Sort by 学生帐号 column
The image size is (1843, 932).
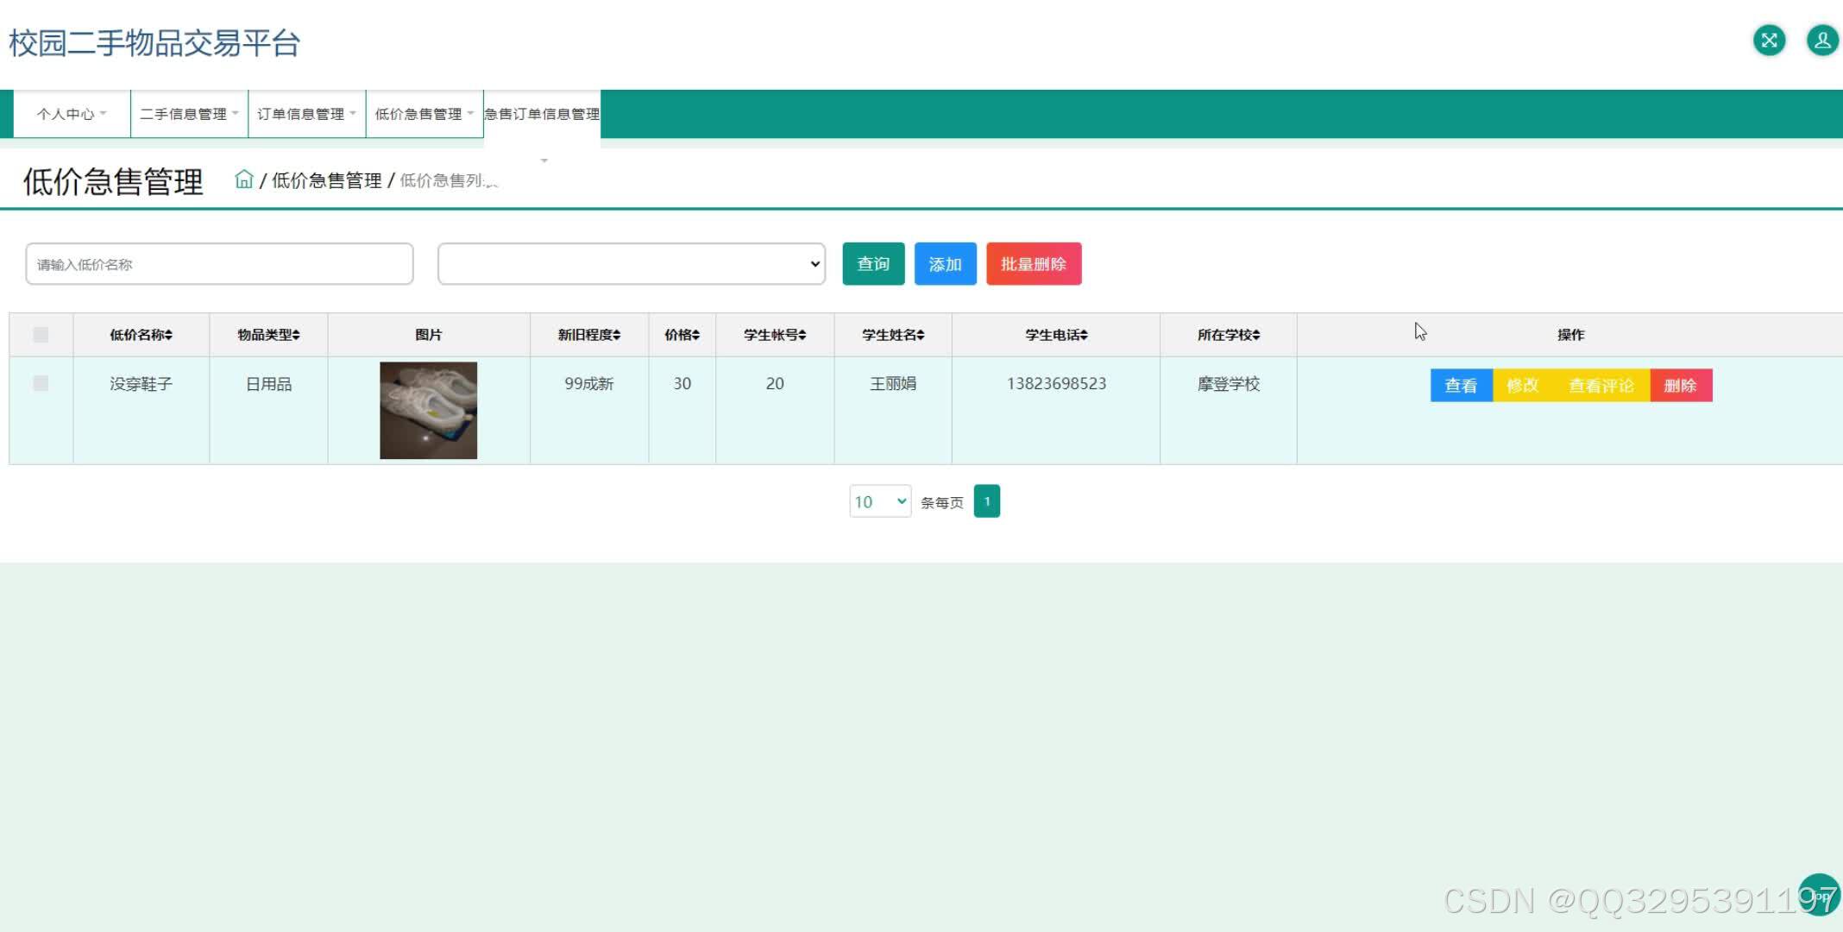tap(775, 335)
